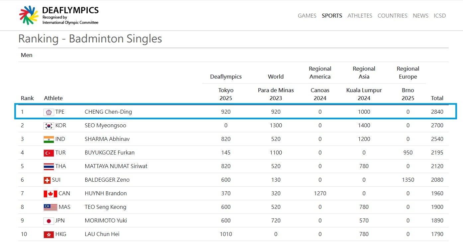Viewport: 463px width, 242px height.
Task: Go to the ATHLETES section
Action: [360, 16]
